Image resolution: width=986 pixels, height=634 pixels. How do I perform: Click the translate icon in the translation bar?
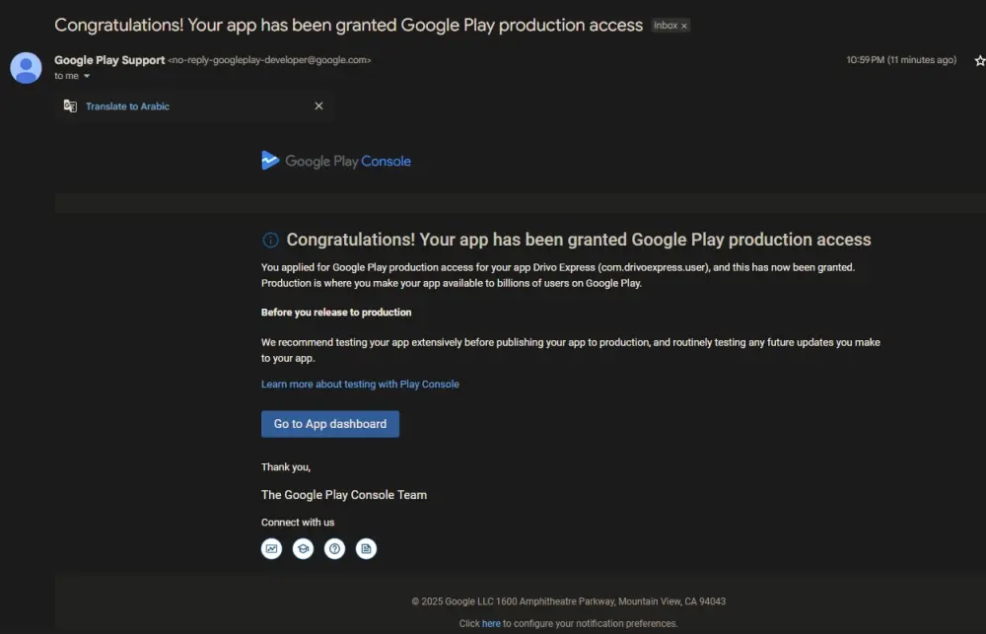click(x=70, y=106)
